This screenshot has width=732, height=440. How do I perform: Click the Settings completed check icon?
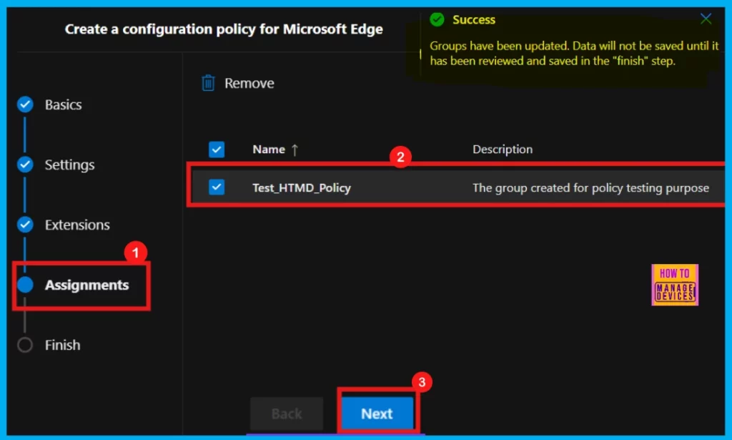click(x=25, y=165)
